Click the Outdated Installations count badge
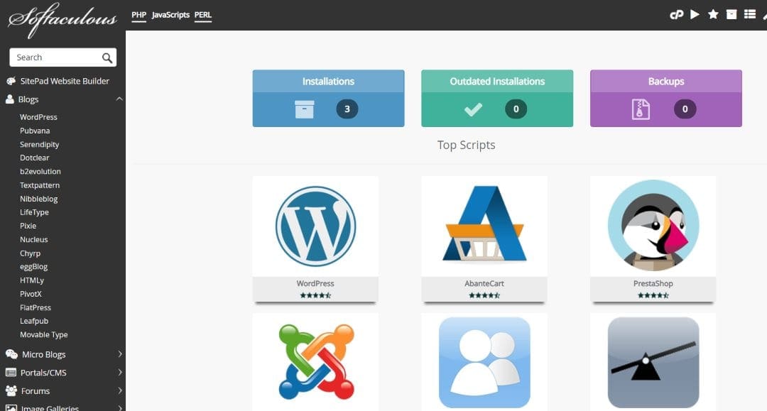The height and width of the screenshot is (411, 767). (x=516, y=109)
